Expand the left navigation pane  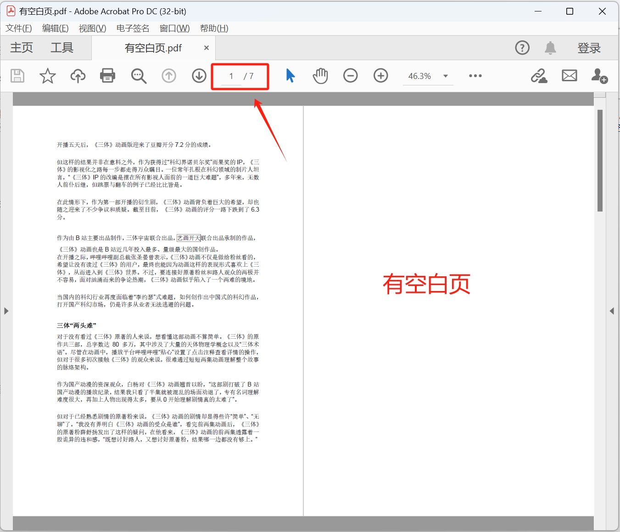[6, 311]
